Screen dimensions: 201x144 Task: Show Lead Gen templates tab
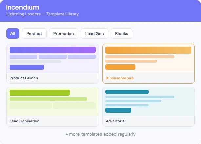(x=94, y=34)
